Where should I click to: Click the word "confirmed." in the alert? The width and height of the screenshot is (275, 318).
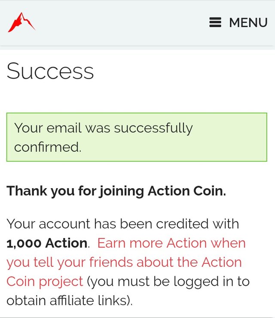pyautogui.click(x=48, y=147)
